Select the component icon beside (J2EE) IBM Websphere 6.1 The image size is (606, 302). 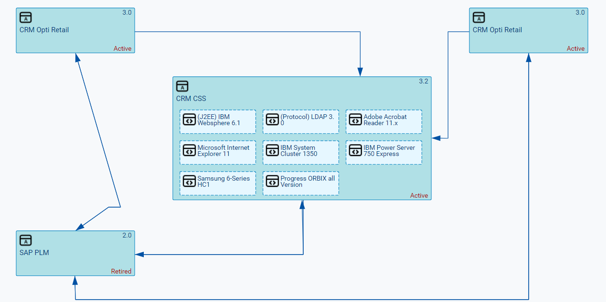point(189,120)
